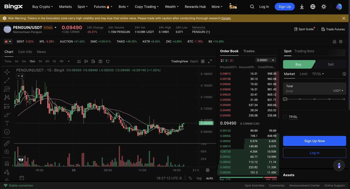Select the ruler measure tool
This screenshot has width=350, height=189.
[7, 143]
